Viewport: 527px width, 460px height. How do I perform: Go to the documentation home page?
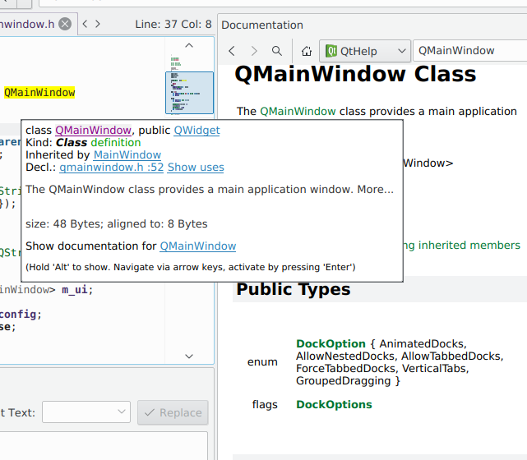coord(306,51)
